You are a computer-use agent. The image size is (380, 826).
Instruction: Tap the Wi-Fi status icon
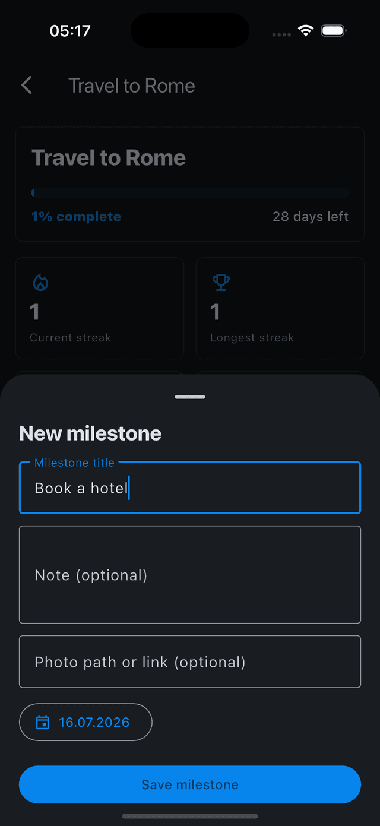click(306, 31)
